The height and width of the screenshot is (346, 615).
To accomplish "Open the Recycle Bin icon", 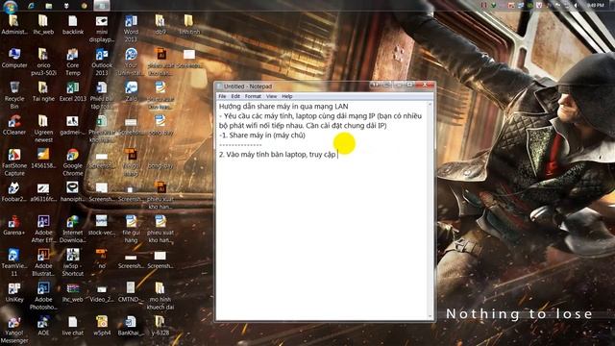I will (x=14, y=95).
